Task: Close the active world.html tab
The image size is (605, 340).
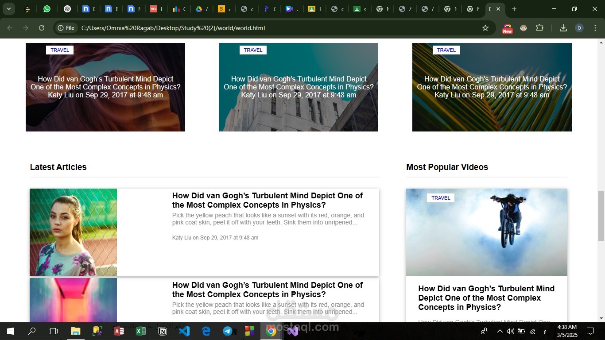Action: pyautogui.click(x=498, y=9)
